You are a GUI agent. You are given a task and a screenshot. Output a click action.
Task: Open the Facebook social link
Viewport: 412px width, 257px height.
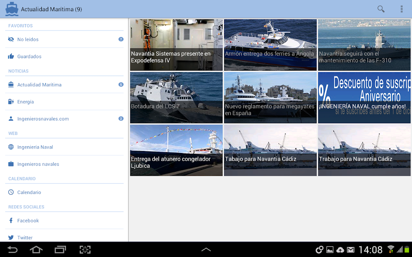64,220
